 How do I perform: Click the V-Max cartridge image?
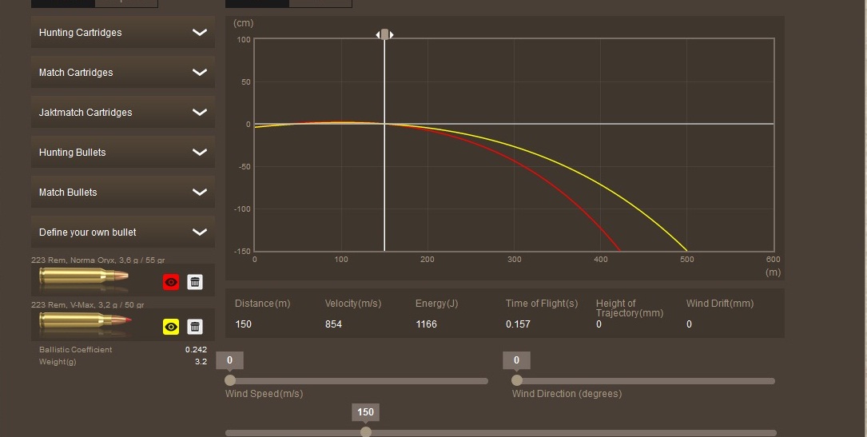(84, 324)
